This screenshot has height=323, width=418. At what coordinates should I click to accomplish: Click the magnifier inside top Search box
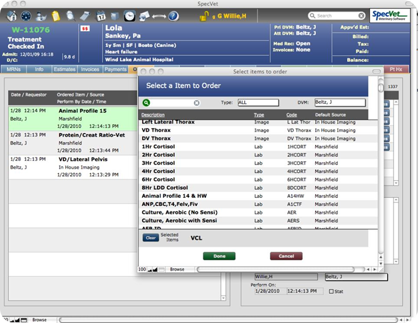click(313, 16)
